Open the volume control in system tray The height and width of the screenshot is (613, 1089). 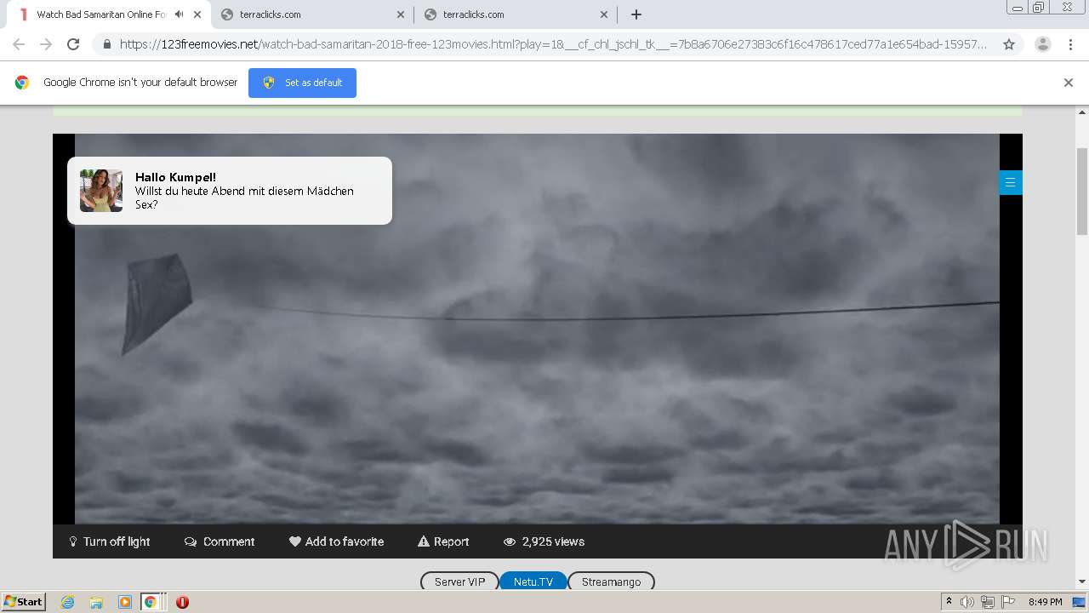967,602
